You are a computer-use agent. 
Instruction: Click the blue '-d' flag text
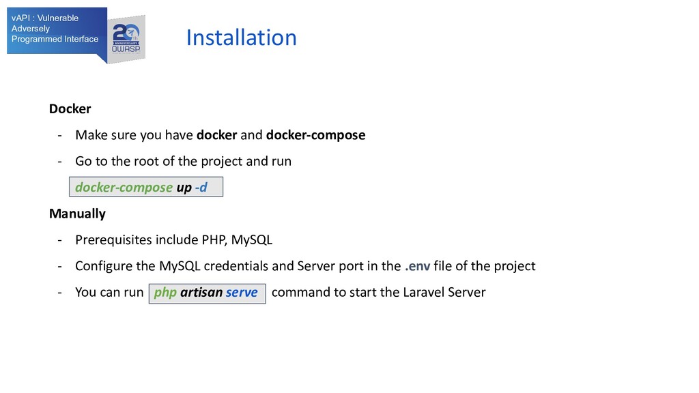[201, 187]
